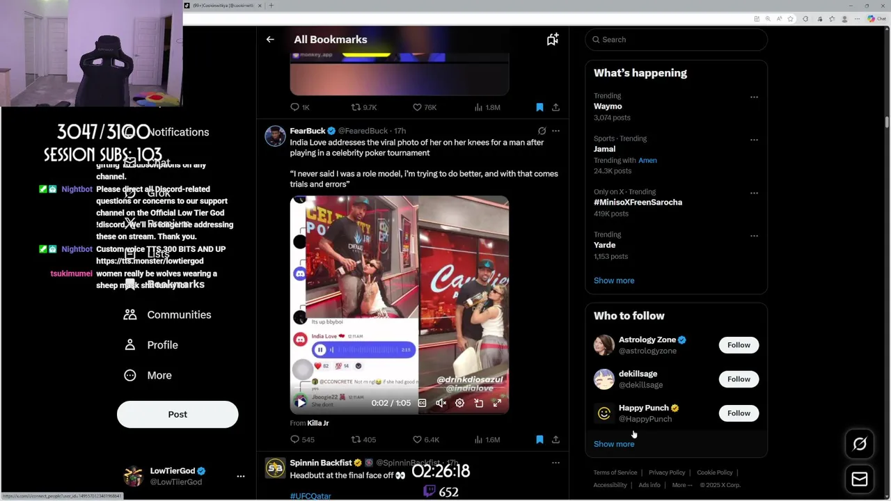Toggle captions on the video
This screenshot has width=891, height=501.
[x=422, y=403]
